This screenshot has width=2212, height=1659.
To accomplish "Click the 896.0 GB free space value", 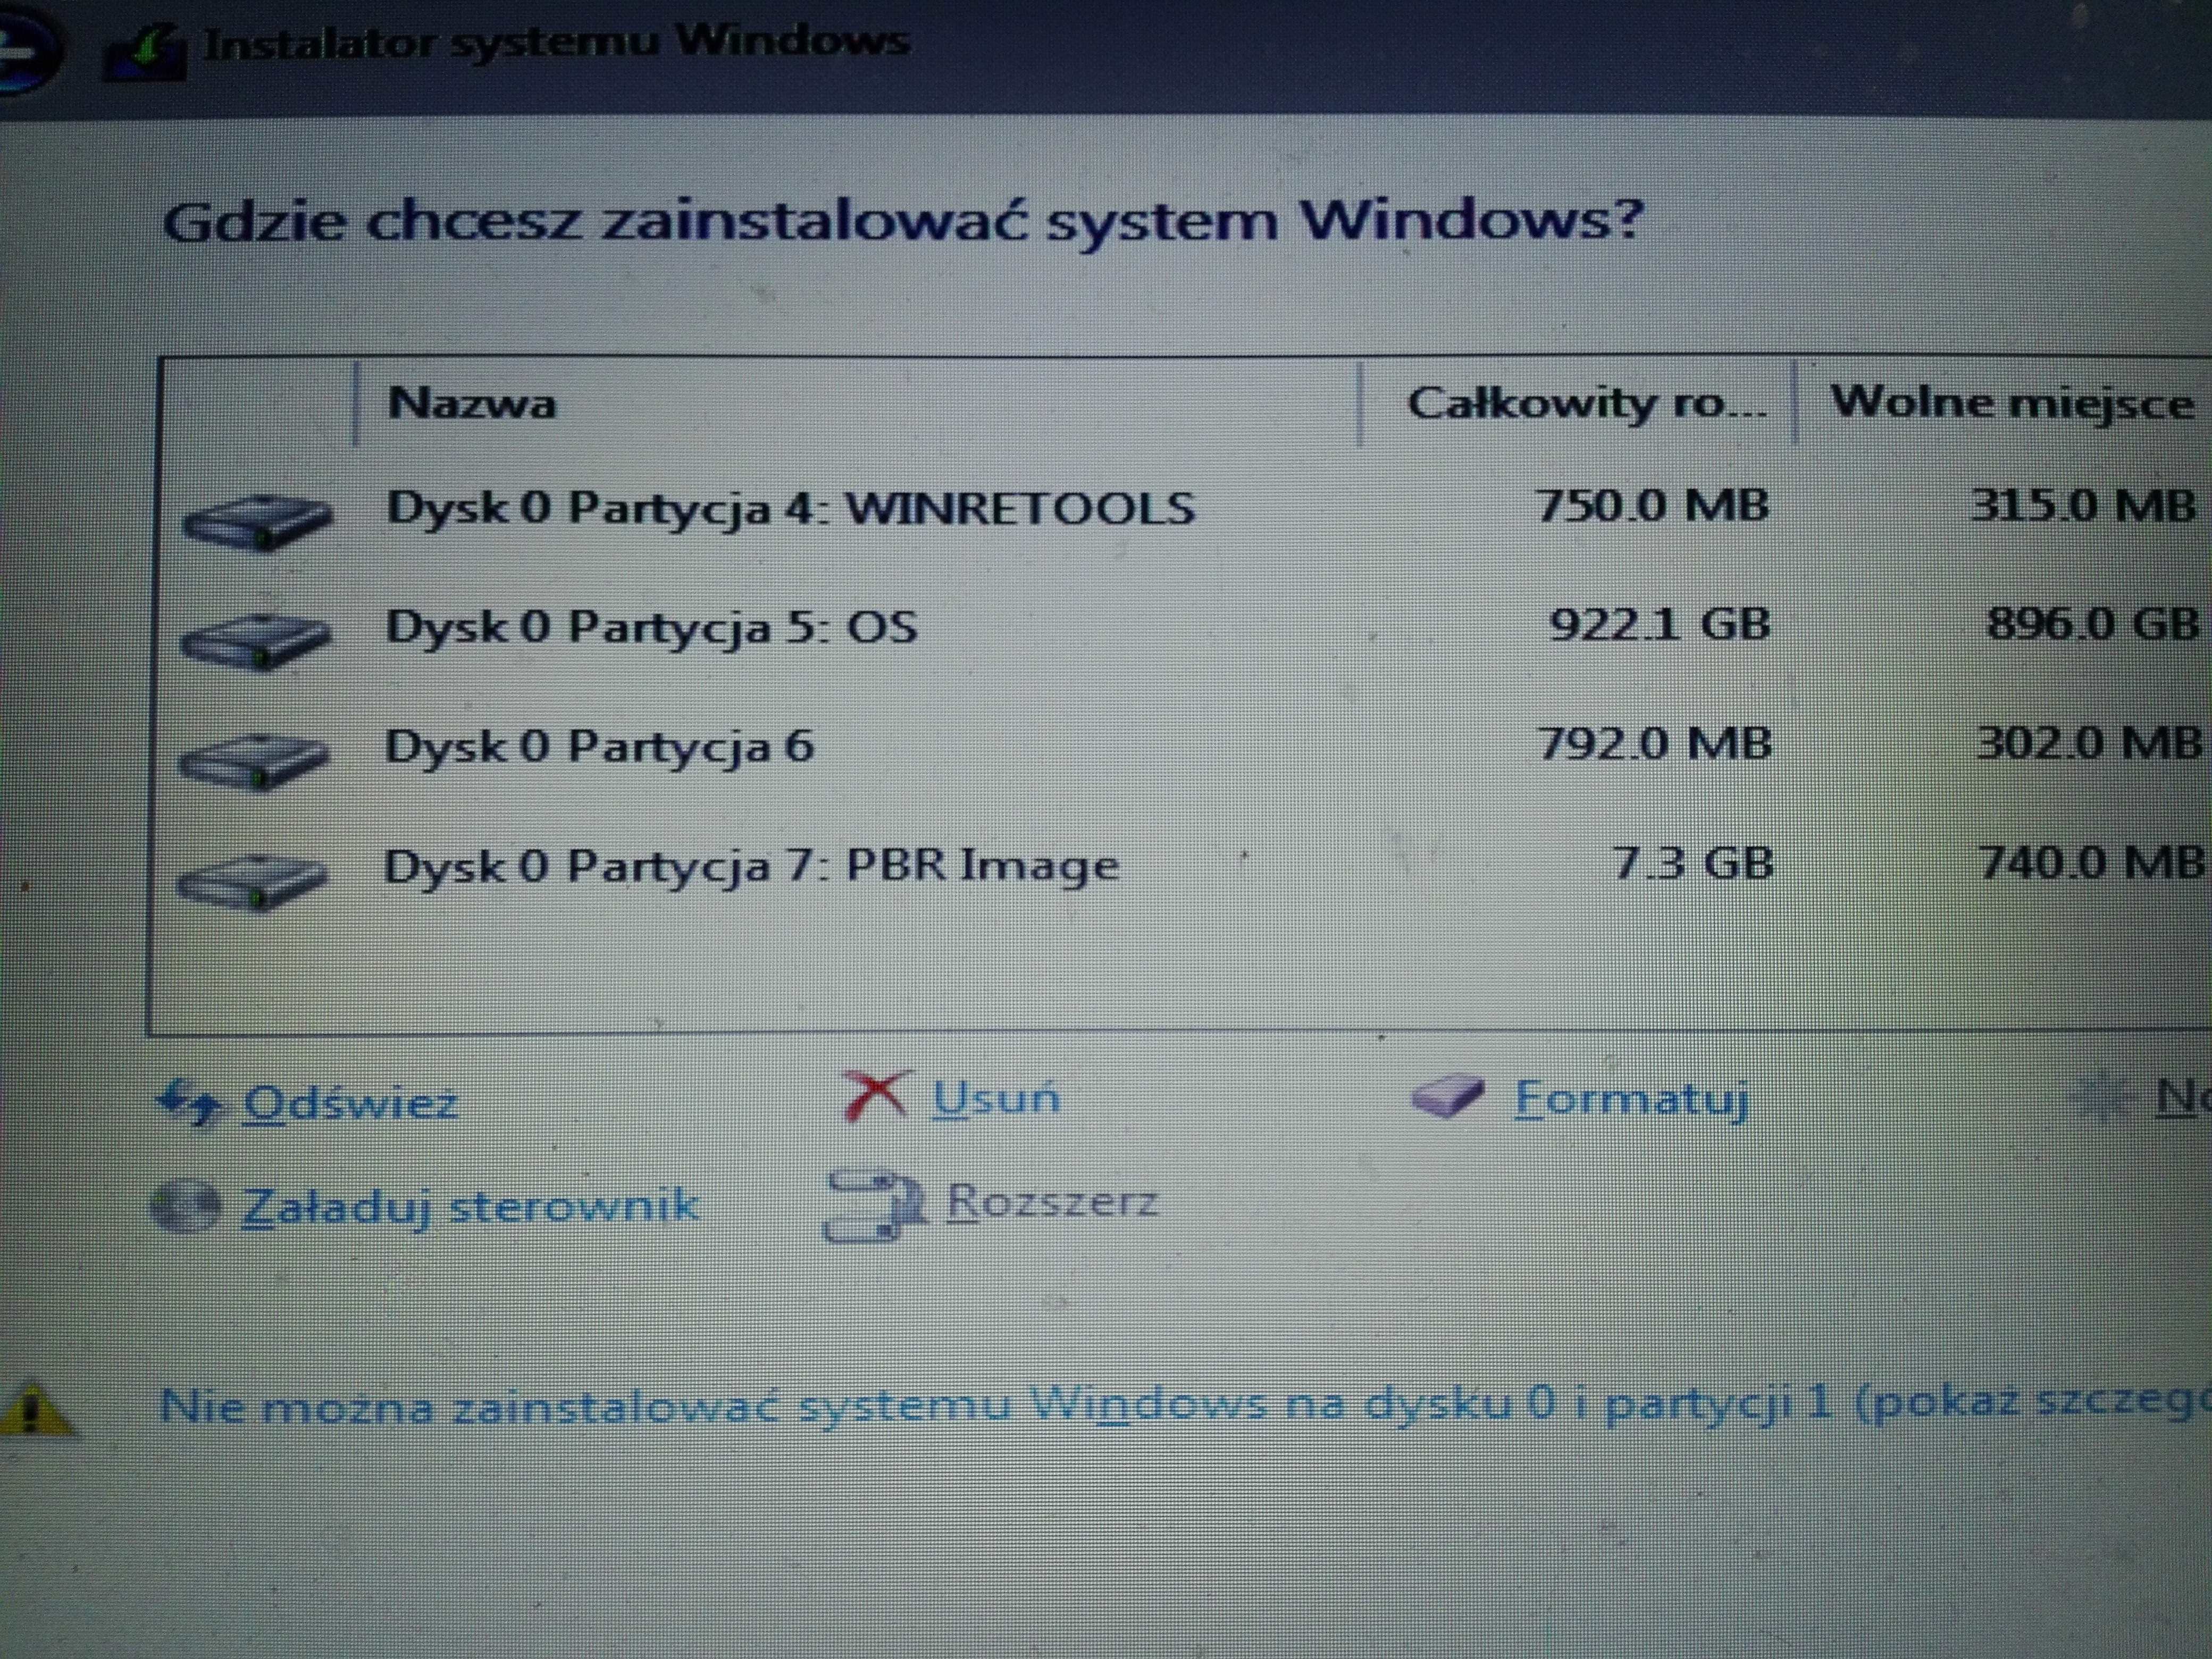I will pos(2092,624).
